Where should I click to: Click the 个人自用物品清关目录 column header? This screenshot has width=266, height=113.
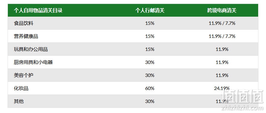[38, 11]
